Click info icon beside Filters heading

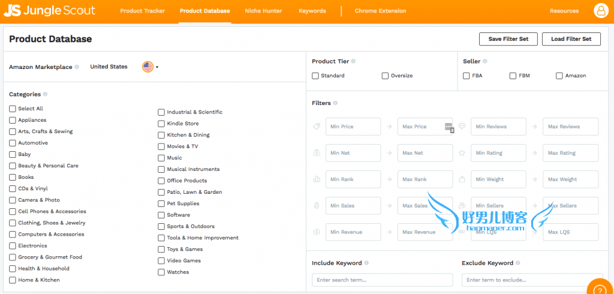point(335,103)
